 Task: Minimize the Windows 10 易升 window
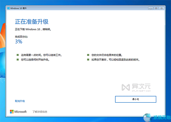[x=151, y=8]
